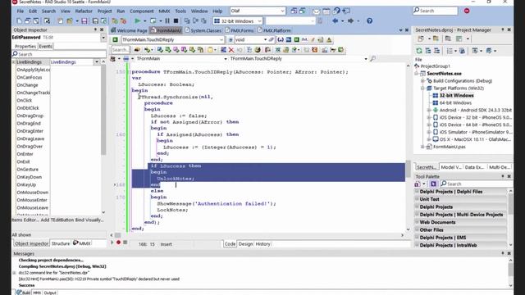Run the project with green play button
This screenshot has height=295, width=525.
137,20
